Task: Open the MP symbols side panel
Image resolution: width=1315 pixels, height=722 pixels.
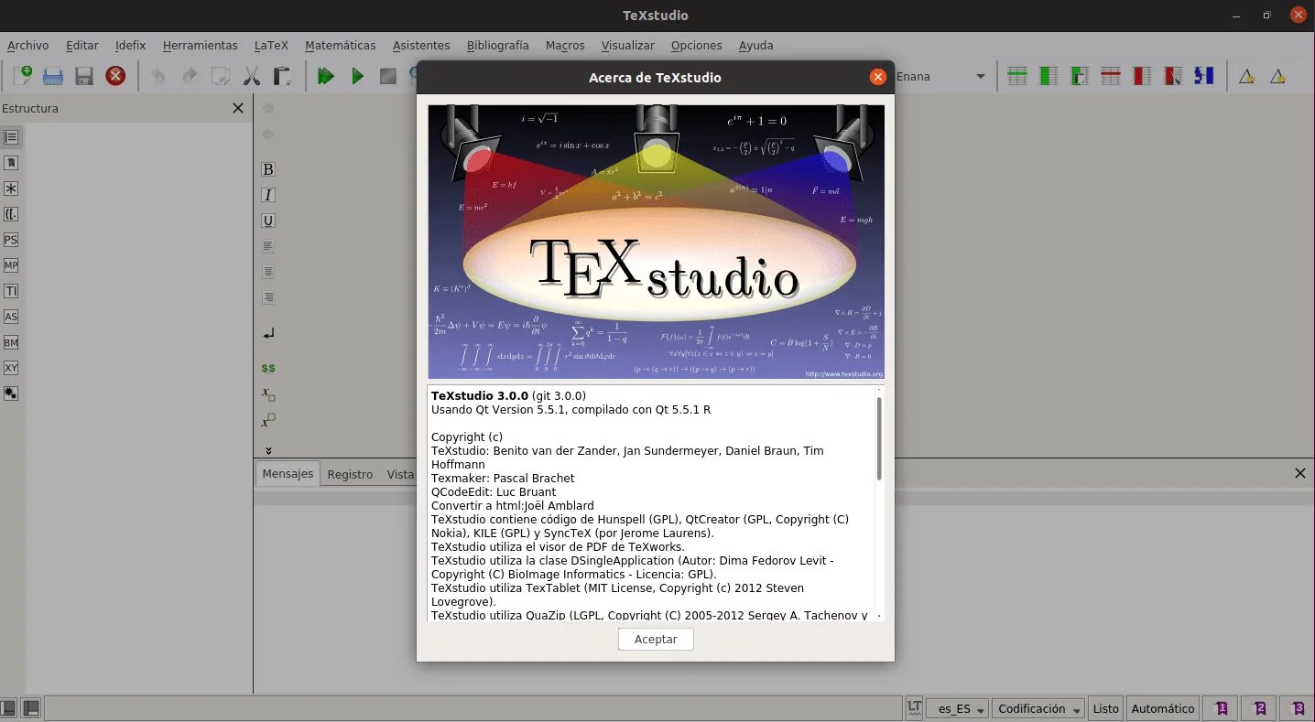Action: pyautogui.click(x=11, y=265)
